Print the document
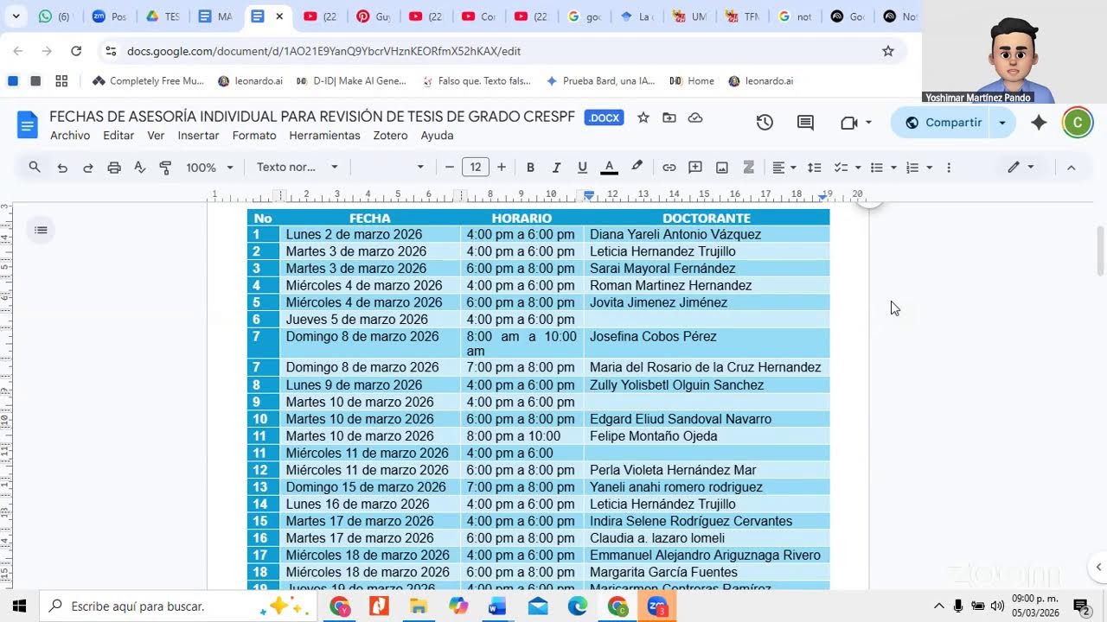Viewport: 1107px width, 622px height. 114,168
